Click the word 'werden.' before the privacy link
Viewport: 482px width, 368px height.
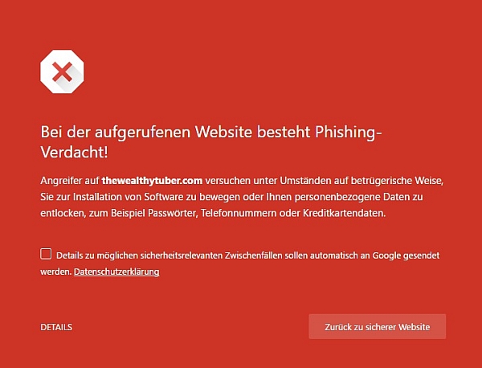tap(55, 272)
